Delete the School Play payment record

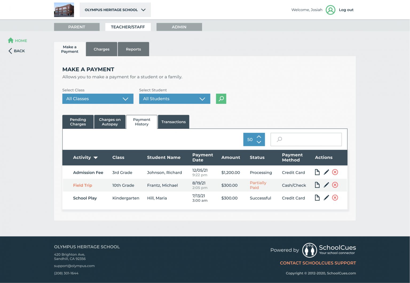point(335,198)
